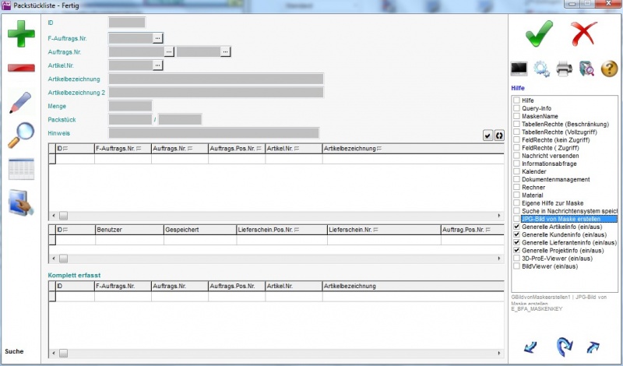Click first Auftrags.Nr. field ellipsis button
The image size is (623, 366).
click(x=169, y=51)
